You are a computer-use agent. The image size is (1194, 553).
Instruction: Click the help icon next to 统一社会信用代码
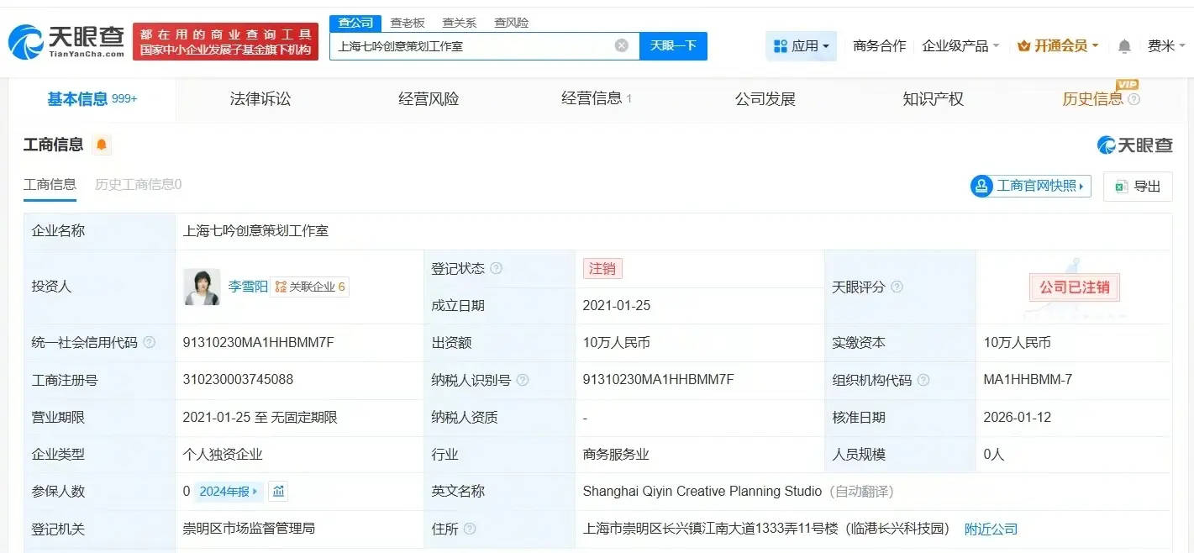click(150, 343)
